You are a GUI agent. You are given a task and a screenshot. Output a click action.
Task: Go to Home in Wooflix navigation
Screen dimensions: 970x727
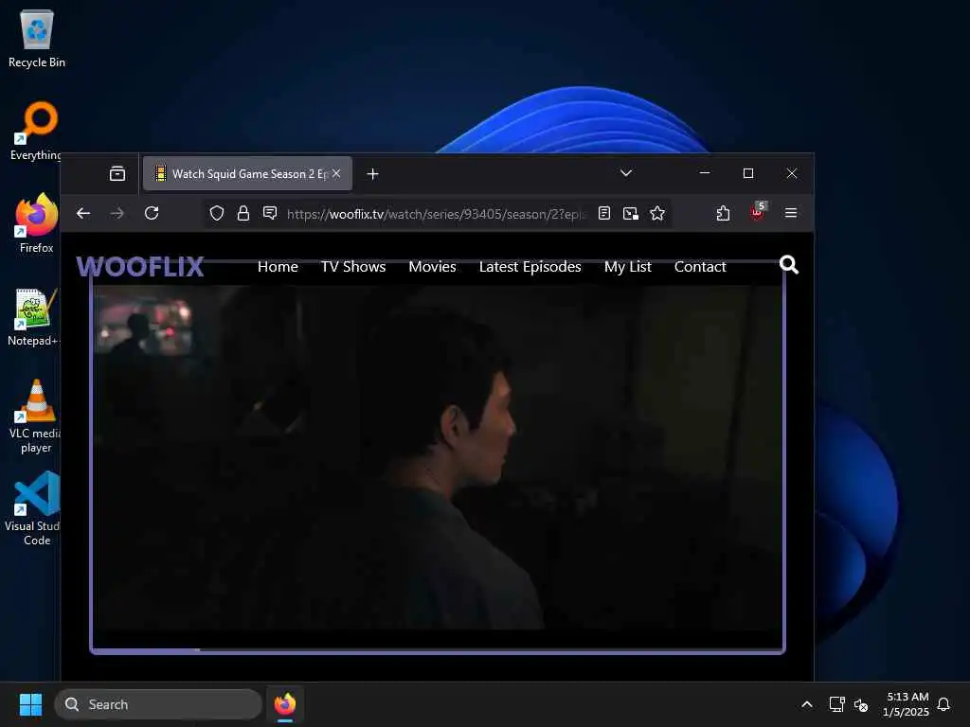click(x=278, y=266)
